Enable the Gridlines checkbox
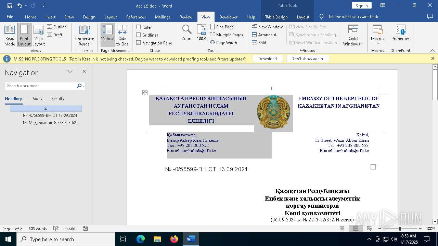 click(139, 35)
